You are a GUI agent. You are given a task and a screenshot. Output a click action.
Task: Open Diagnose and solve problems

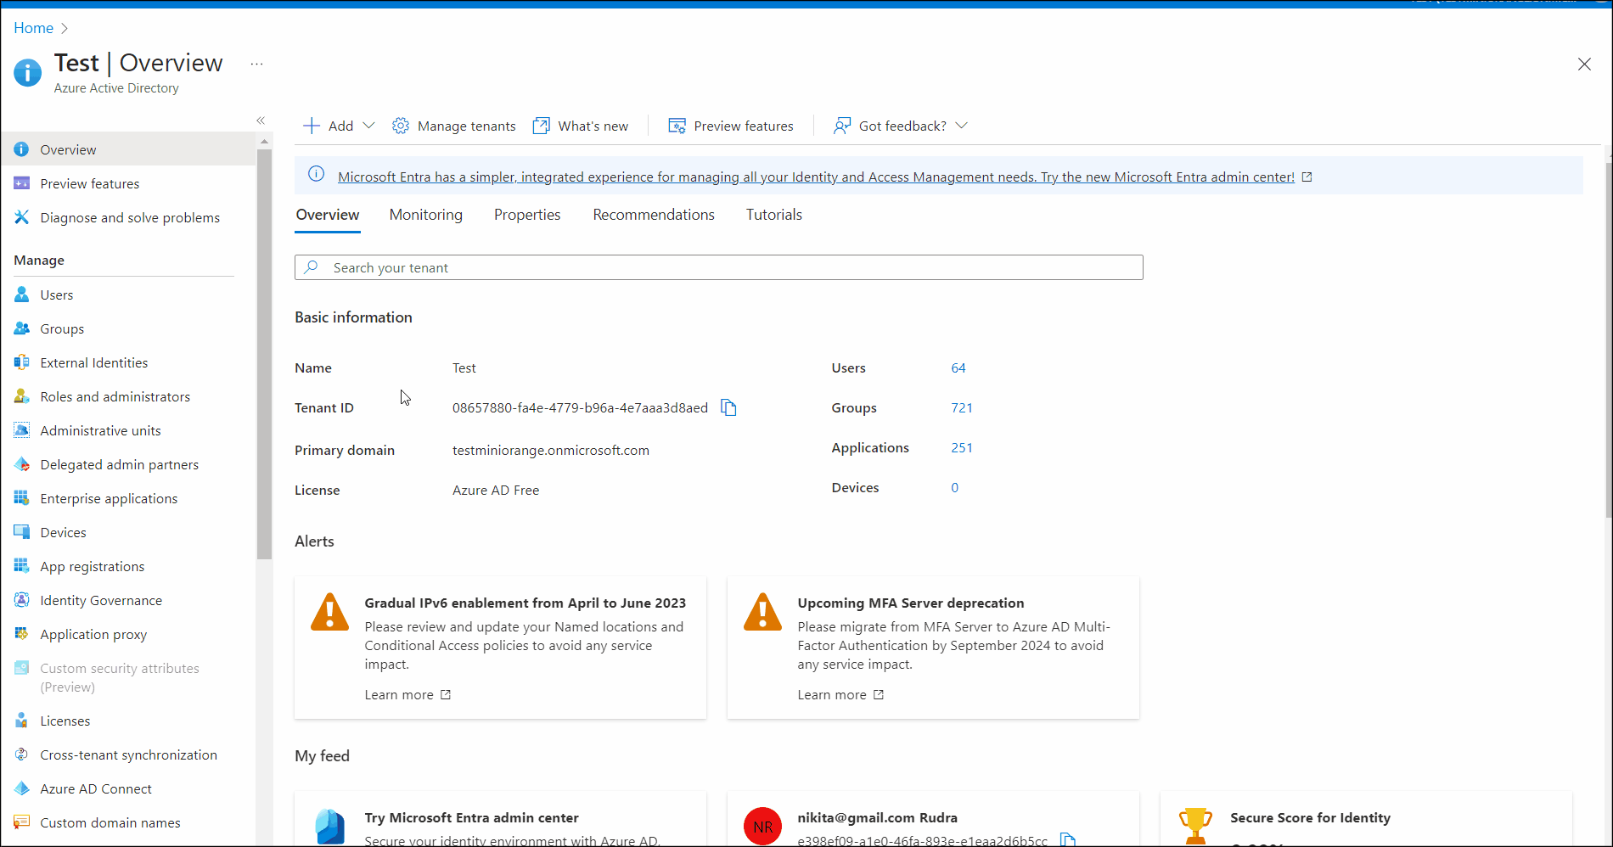point(129,218)
